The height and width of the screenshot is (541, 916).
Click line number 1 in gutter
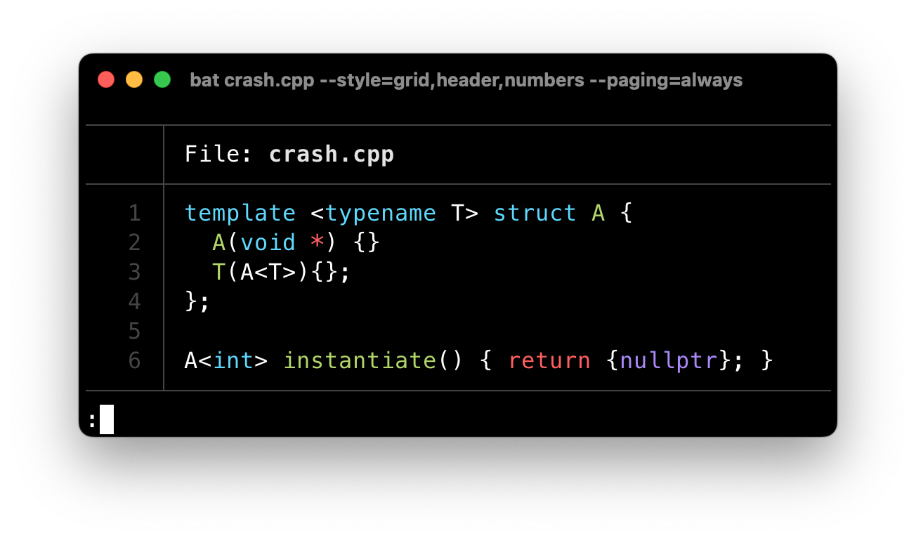[x=135, y=213]
